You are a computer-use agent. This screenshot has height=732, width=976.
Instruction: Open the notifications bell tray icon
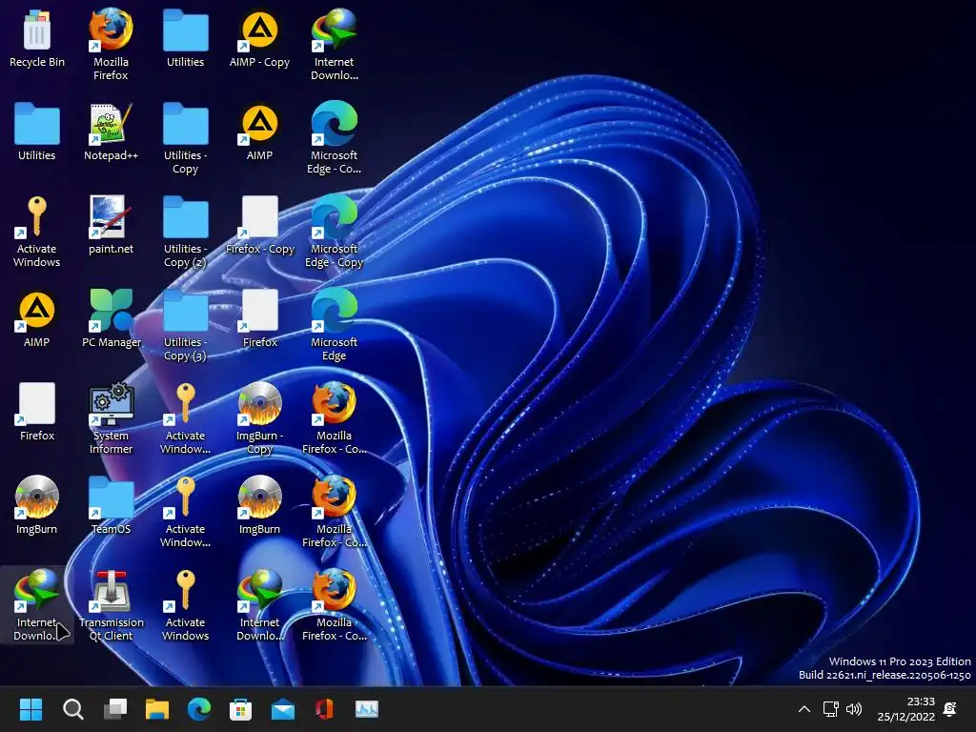pos(950,709)
